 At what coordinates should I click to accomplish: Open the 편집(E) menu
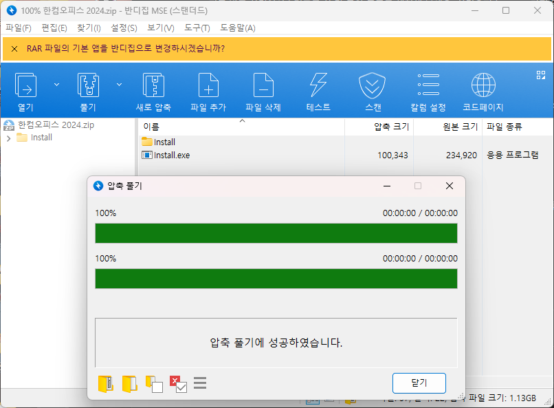(x=54, y=28)
